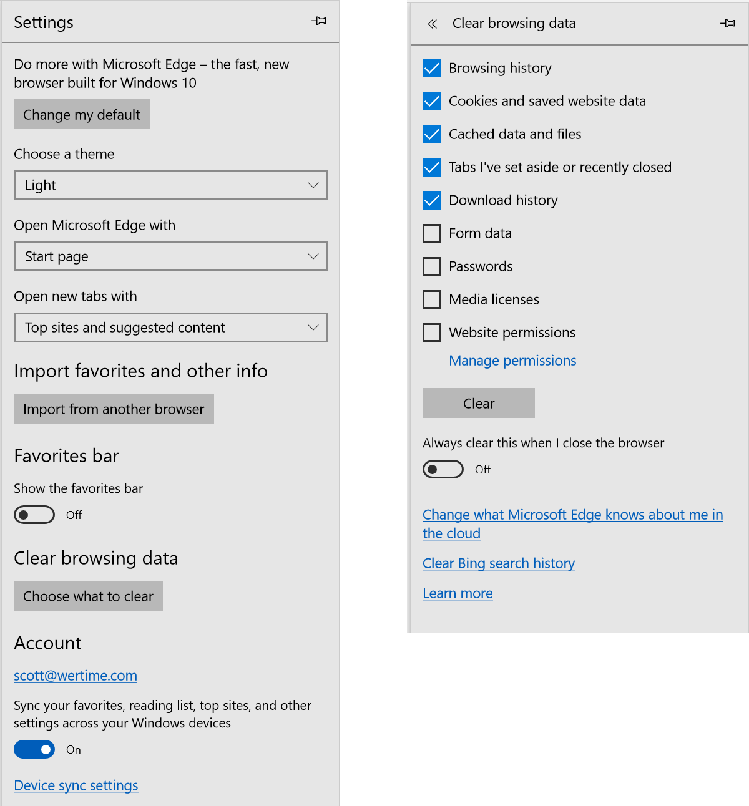Pin the Settings pane open
The image size is (749, 806).
coord(319,21)
